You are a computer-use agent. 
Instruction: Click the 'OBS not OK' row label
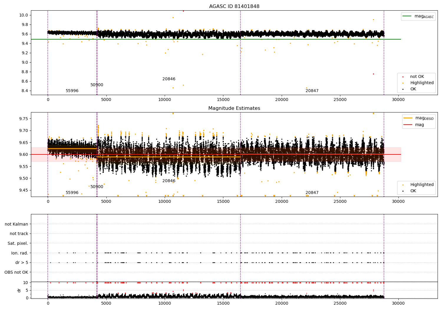pyautogui.click(x=16, y=272)
